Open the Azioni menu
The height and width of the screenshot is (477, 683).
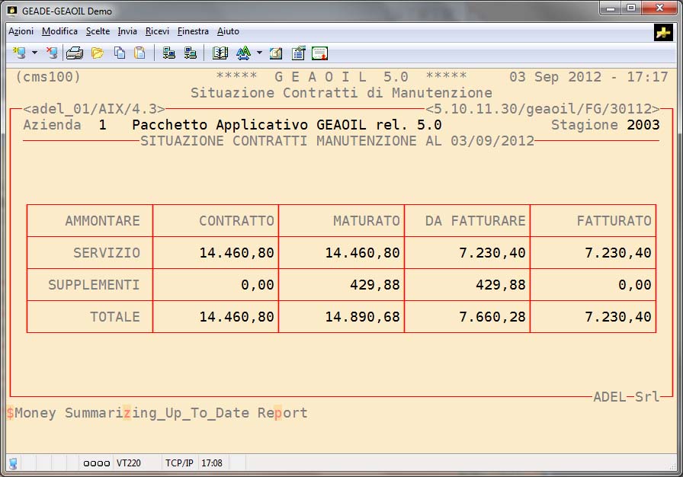(21, 31)
